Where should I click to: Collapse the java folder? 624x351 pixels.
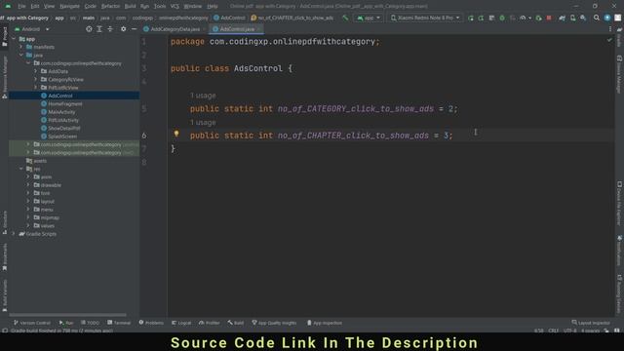[21, 55]
